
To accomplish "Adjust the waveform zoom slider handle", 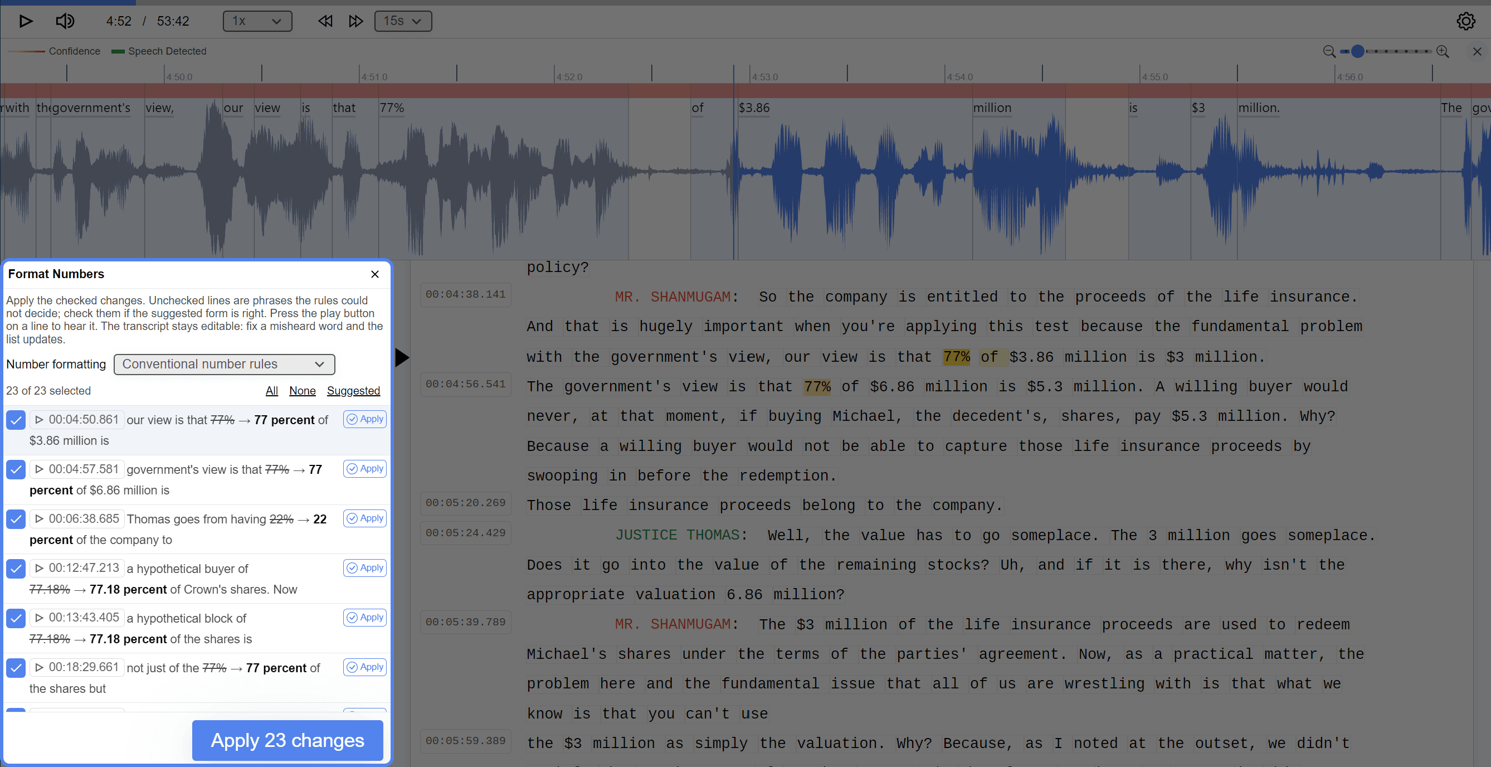I will tap(1357, 51).
